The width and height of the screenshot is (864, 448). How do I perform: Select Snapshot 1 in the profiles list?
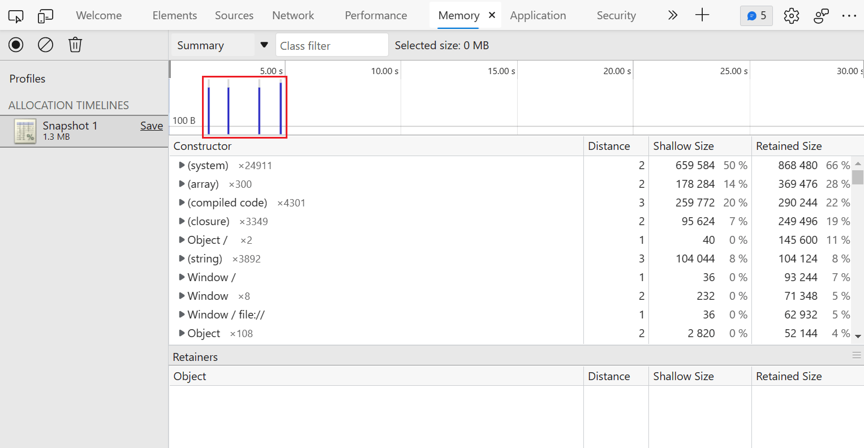[x=84, y=131]
